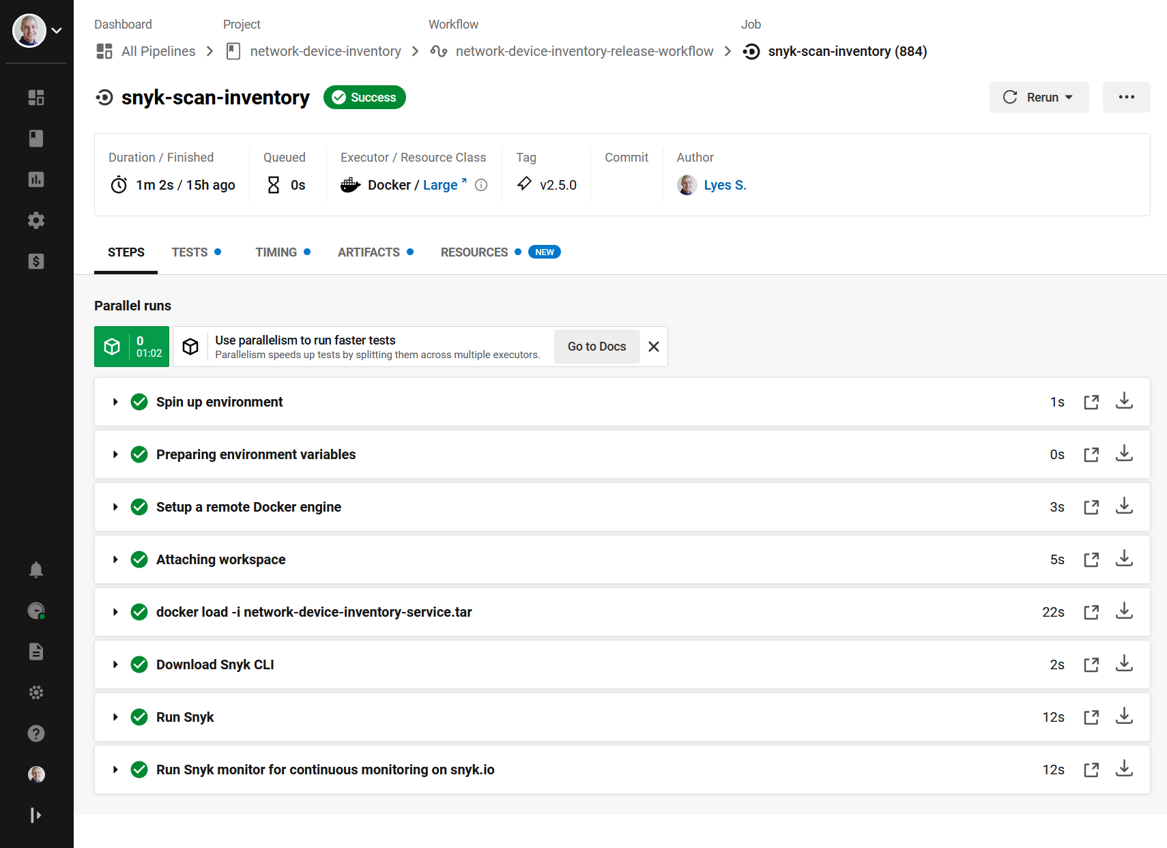Select parallel run 0 box

pos(132,347)
